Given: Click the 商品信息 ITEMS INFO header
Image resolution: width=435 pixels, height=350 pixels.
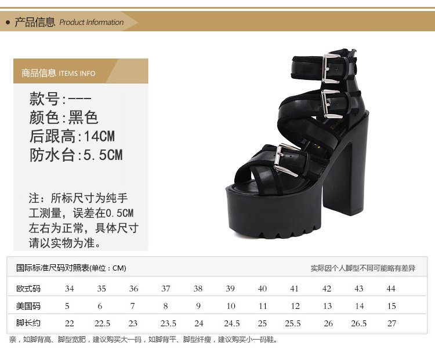Looking at the screenshot, I should tap(59, 73).
